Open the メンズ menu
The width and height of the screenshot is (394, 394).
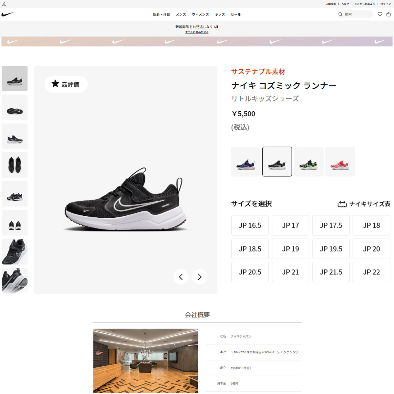(181, 14)
